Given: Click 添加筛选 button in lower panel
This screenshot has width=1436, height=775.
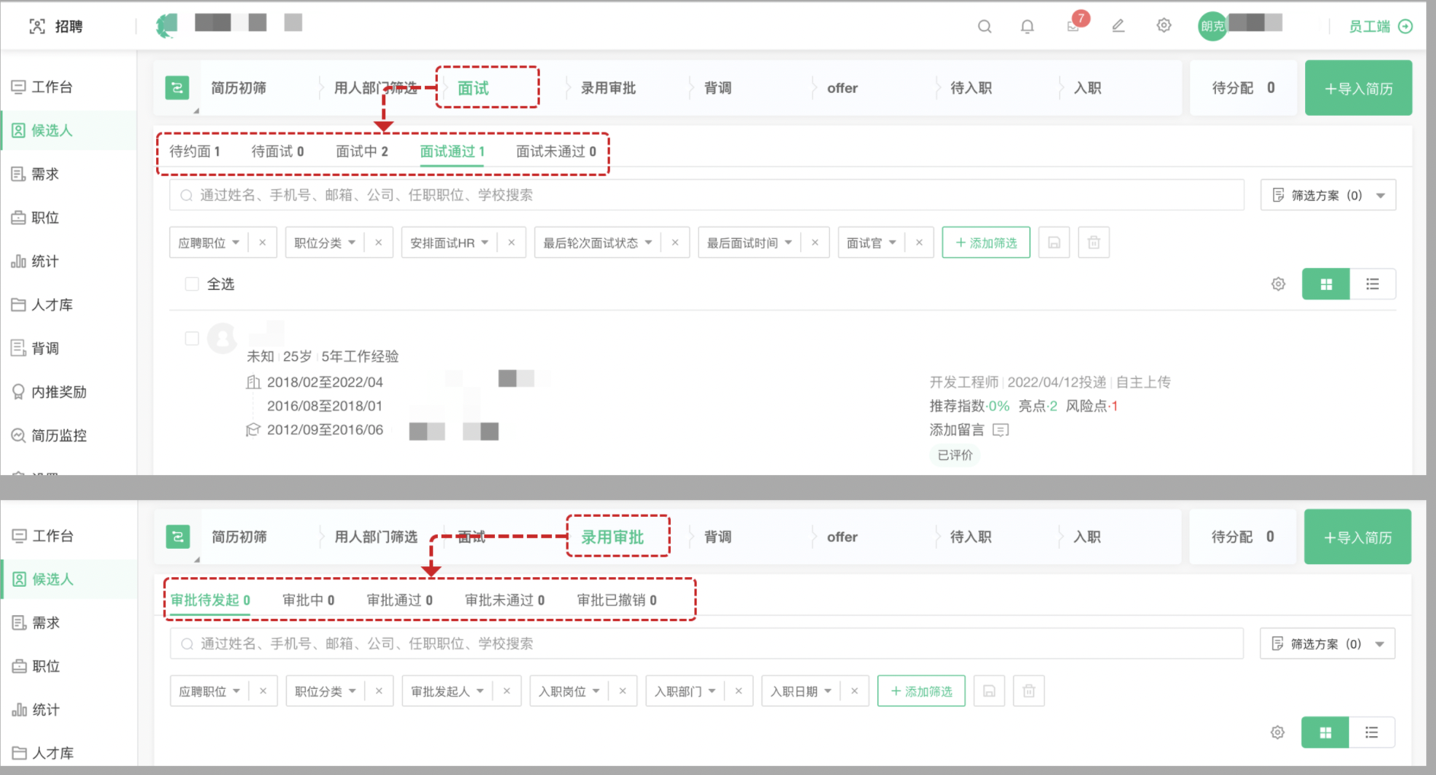Looking at the screenshot, I should coord(921,691).
